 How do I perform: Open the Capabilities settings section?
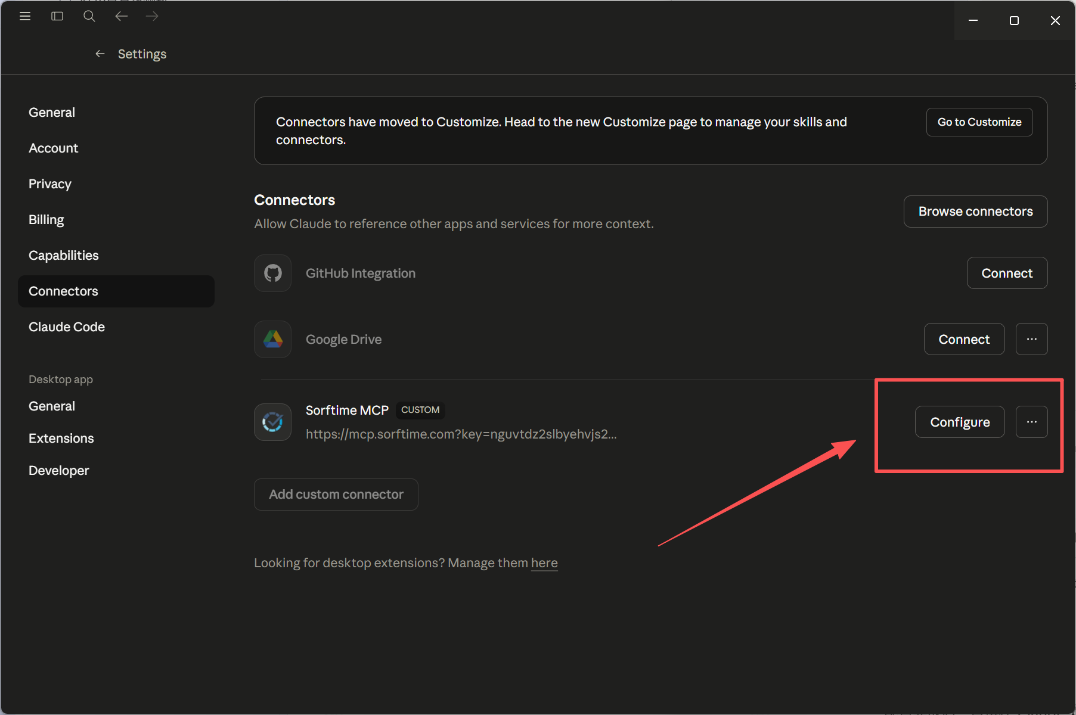64,256
